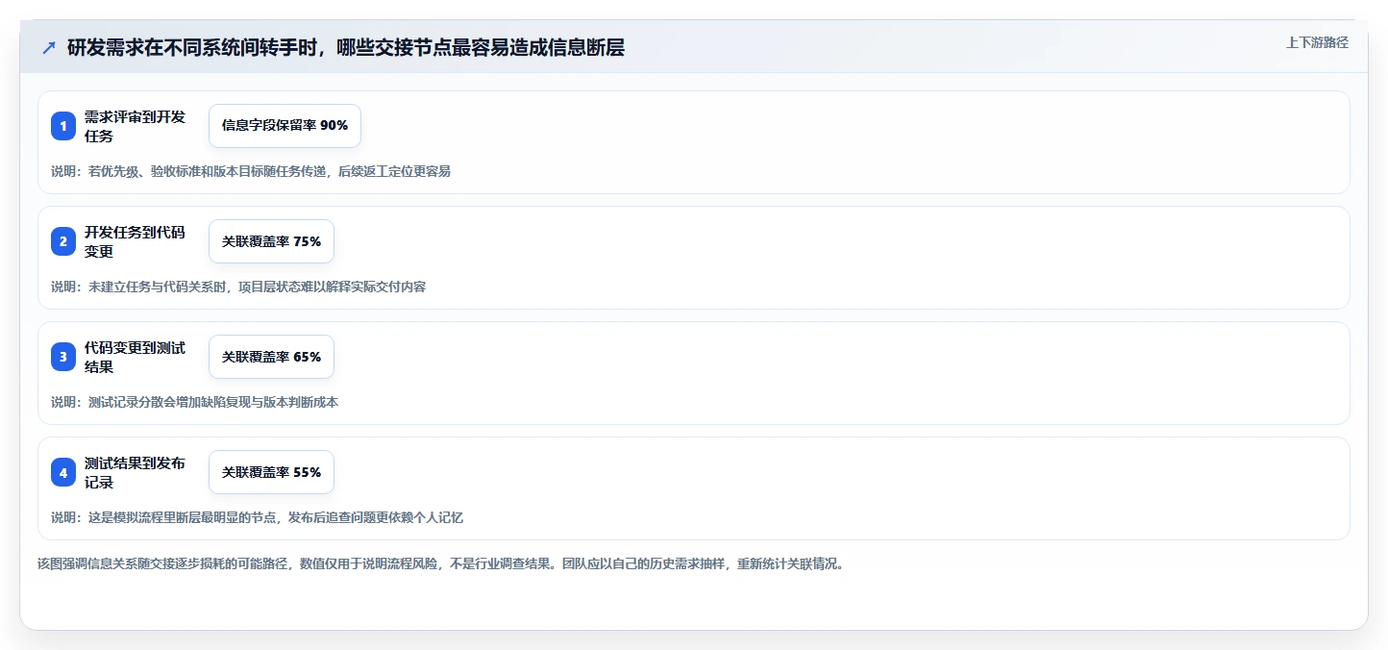Screen dimensions: 1388x650
Task: Click the 关联覆盖率 75% pill
Action: tap(271, 241)
